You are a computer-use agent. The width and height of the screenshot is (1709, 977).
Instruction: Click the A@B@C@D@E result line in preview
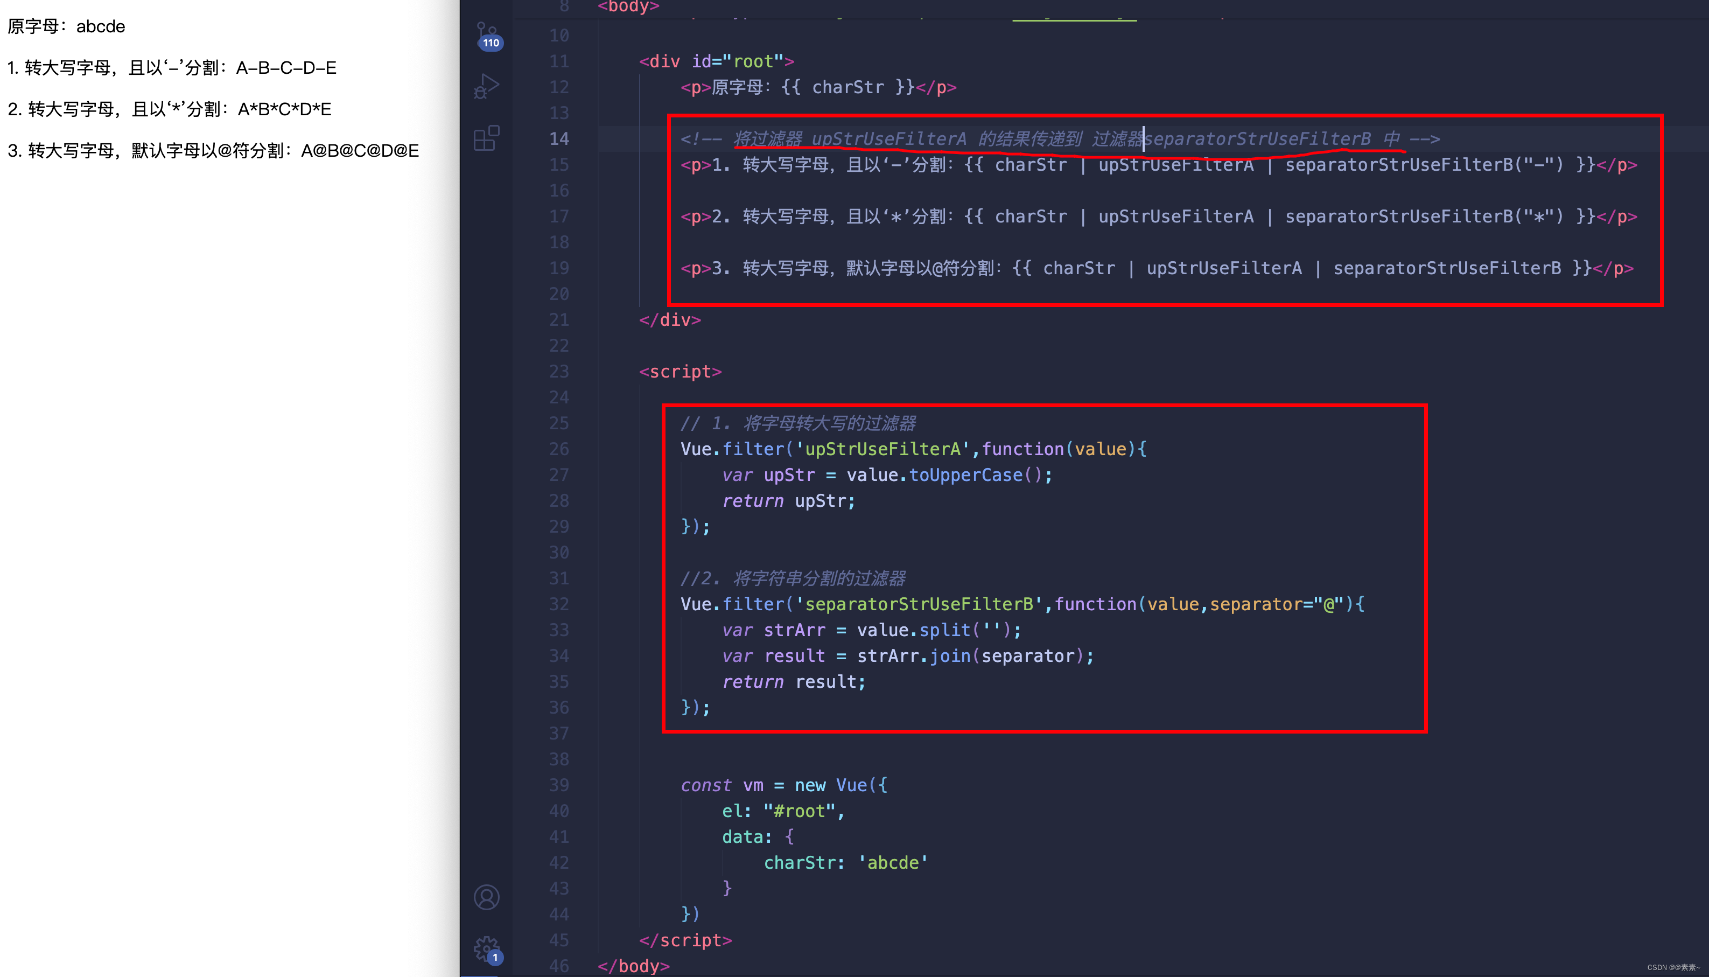213,150
